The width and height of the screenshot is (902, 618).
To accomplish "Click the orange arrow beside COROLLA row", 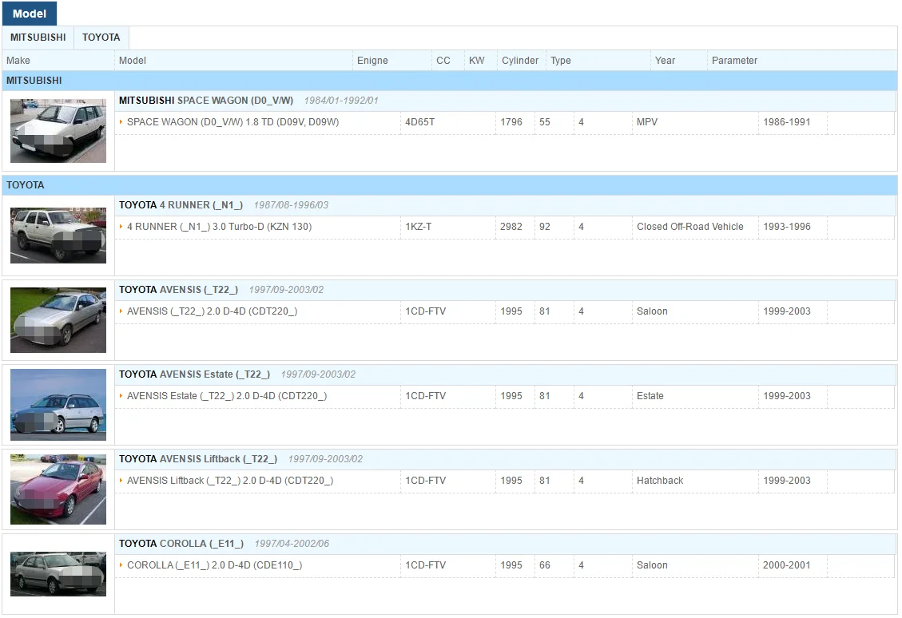I will coord(121,565).
